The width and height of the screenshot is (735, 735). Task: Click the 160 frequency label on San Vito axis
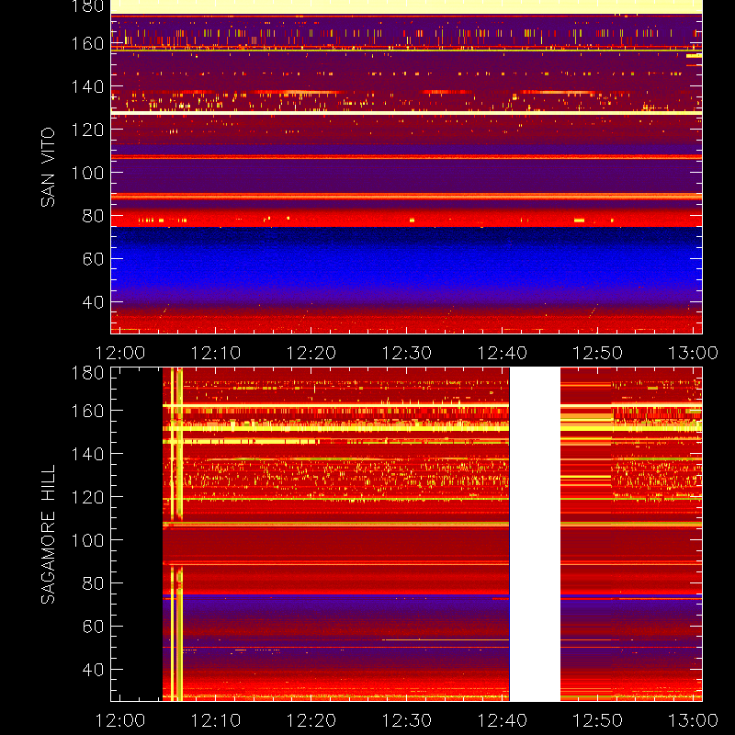[87, 43]
